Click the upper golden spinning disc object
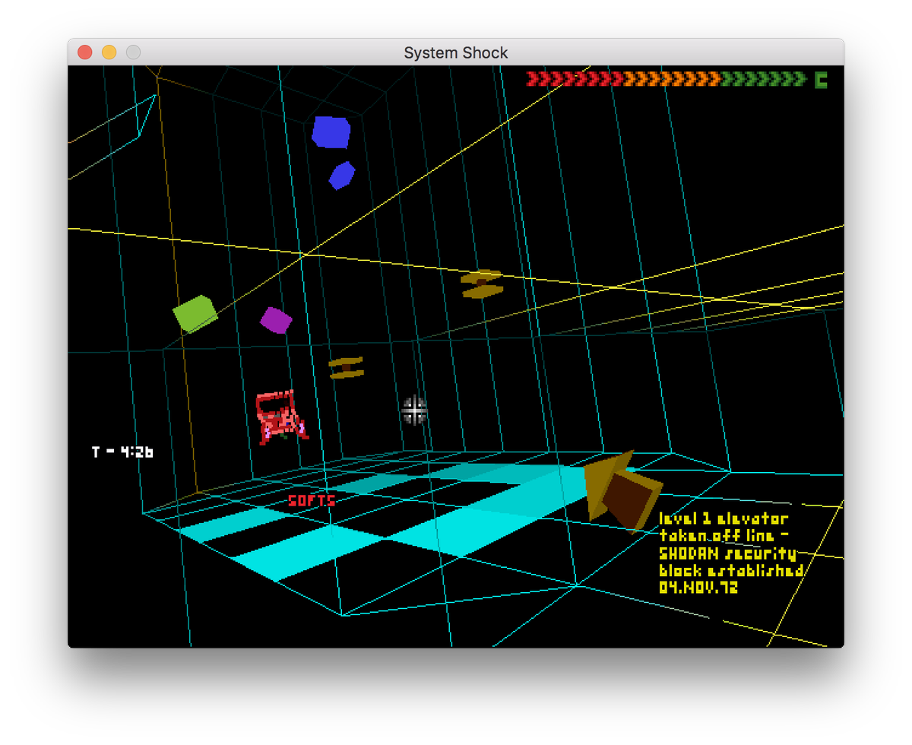 pyautogui.click(x=481, y=284)
